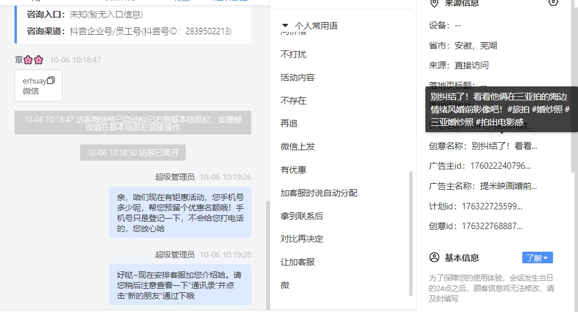Click the first 超级管理员 sender label at 10:19:26

(175, 177)
